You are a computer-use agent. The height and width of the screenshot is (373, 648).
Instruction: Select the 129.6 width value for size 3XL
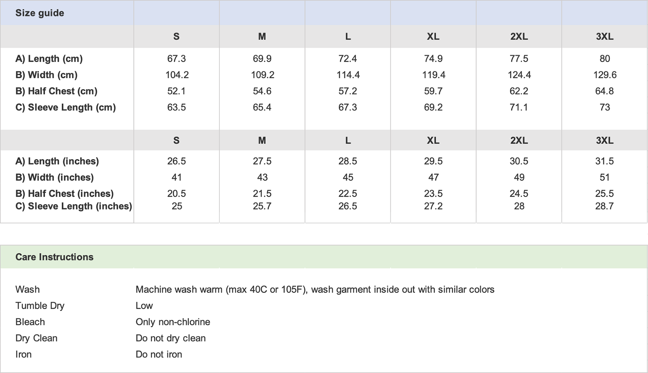tap(605, 75)
